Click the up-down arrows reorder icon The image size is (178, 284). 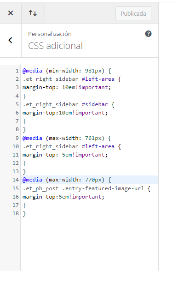[33, 13]
